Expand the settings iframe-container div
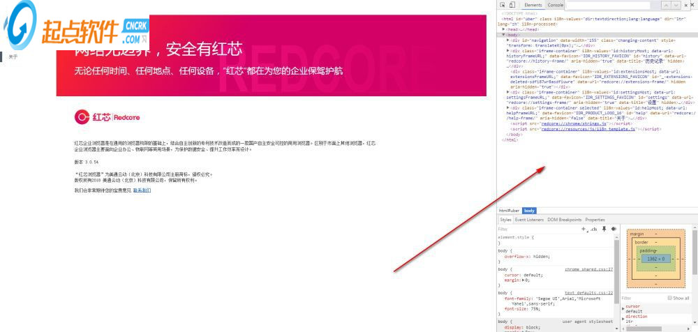Viewport: 698px width, 332px height. (x=508, y=92)
